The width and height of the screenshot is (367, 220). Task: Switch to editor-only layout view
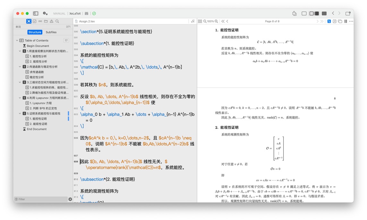pos(304,13)
